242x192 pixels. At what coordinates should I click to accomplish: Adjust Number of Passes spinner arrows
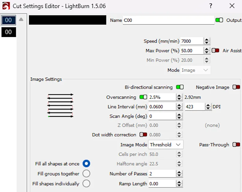click(x=179, y=174)
